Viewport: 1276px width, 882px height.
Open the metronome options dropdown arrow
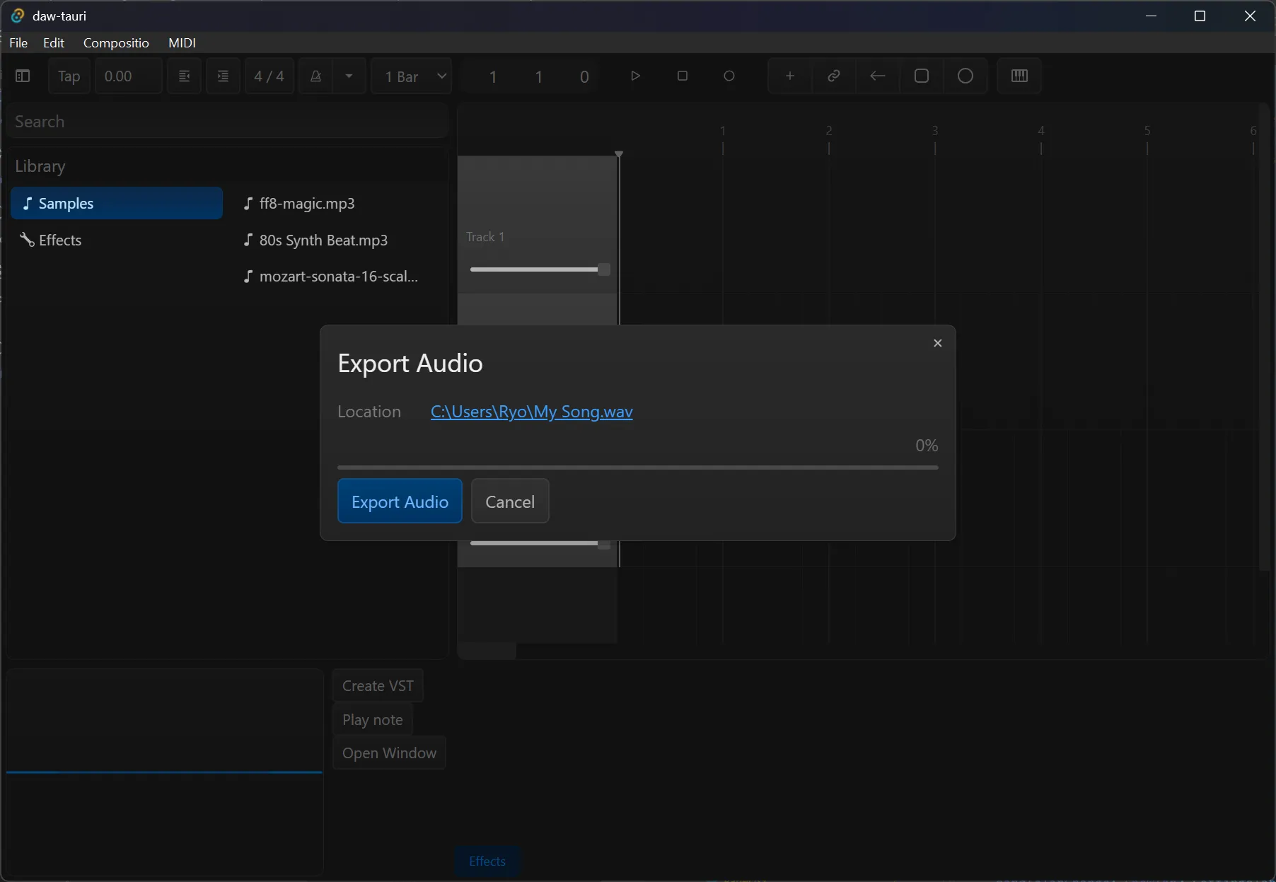(349, 76)
